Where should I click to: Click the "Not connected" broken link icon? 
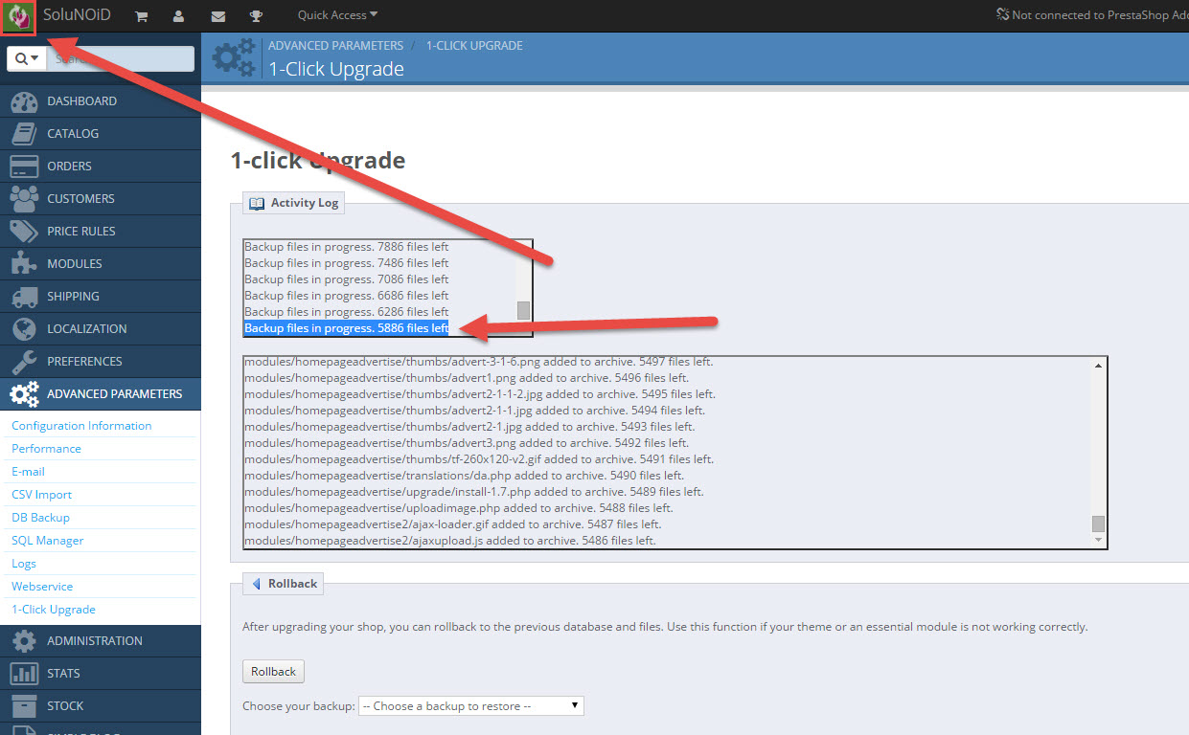pos(1002,15)
